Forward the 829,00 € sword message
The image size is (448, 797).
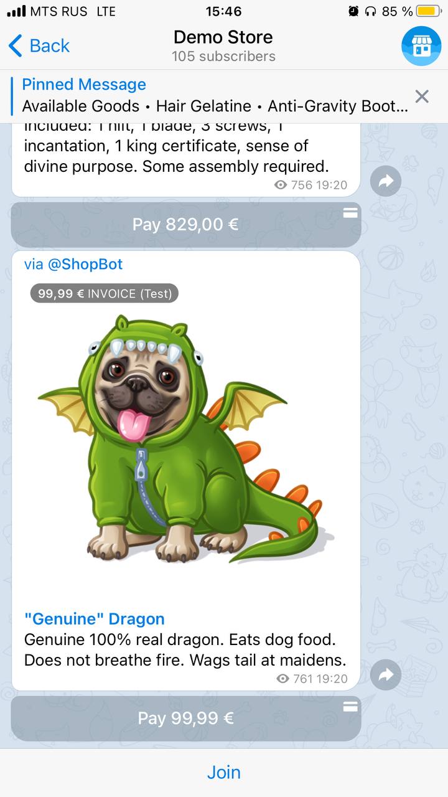point(385,181)
